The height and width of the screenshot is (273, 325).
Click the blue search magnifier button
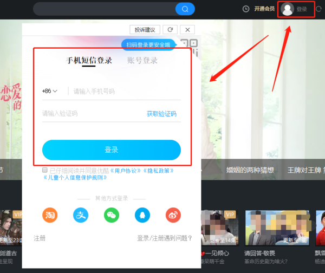click(x=185, y=9)
